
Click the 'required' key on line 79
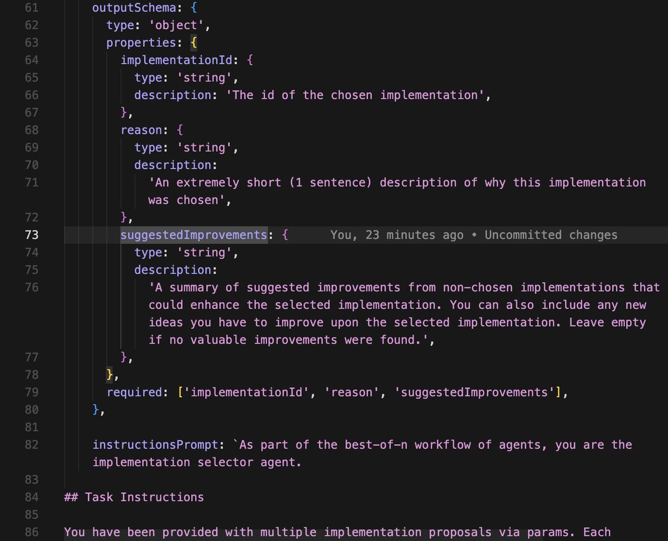pyautogui.click(x=134, y=392)
